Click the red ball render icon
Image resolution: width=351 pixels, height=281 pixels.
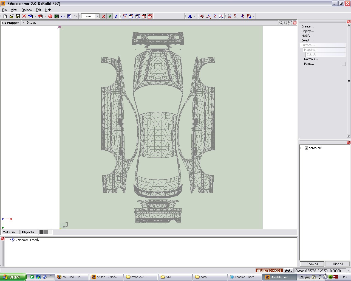[x=50, y=16]
